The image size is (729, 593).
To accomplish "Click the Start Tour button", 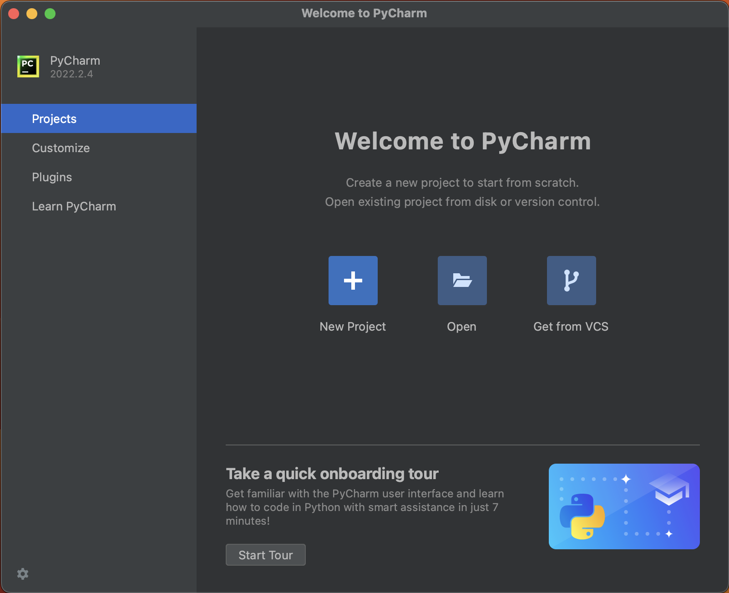I will tap(266, 555).
